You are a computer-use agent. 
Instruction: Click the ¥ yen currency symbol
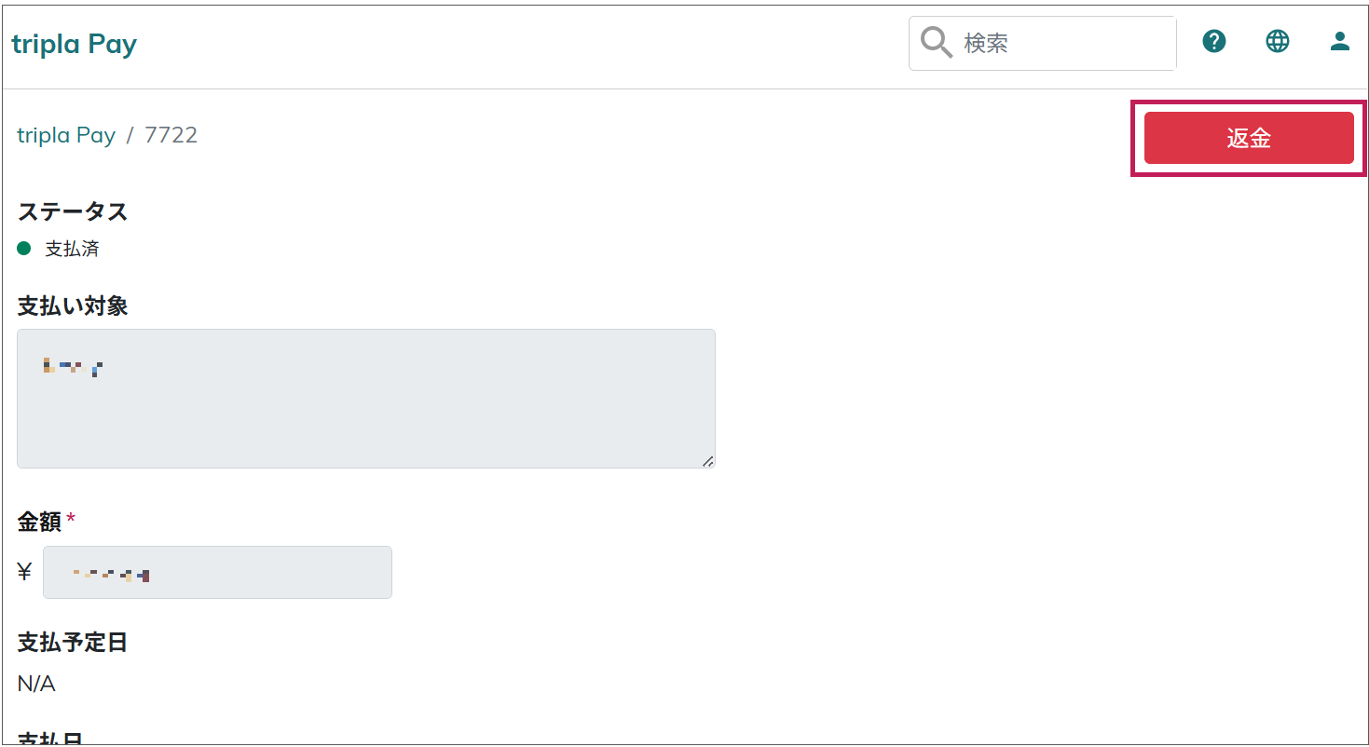(25, 572)
